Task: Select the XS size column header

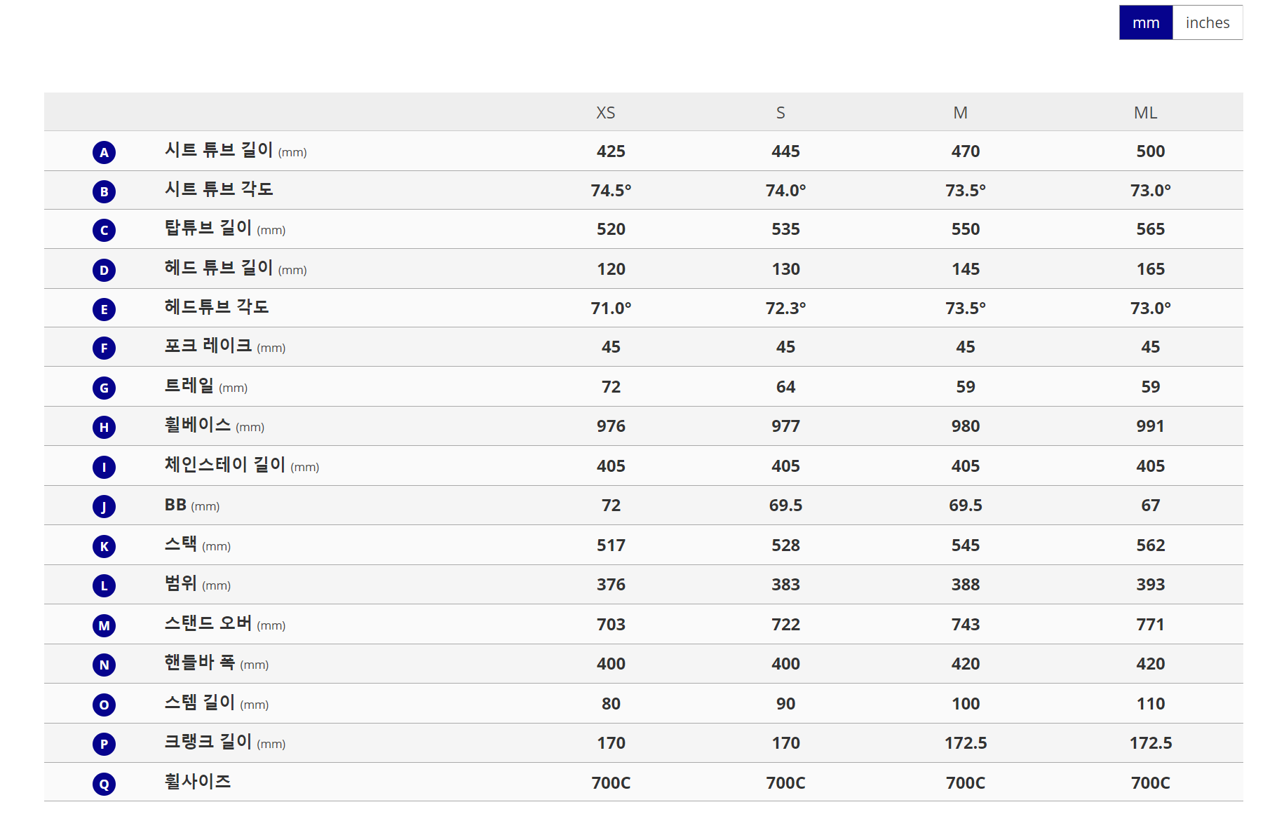Action: coord(606,113)
